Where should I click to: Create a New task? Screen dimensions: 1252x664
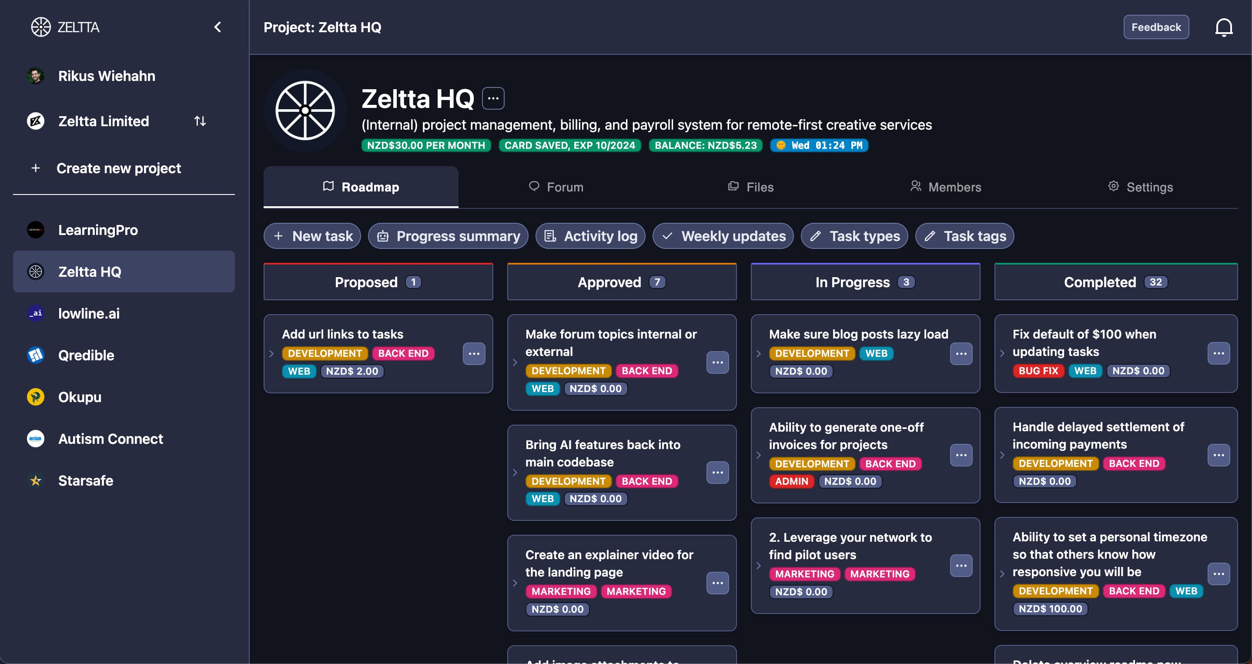312,236
